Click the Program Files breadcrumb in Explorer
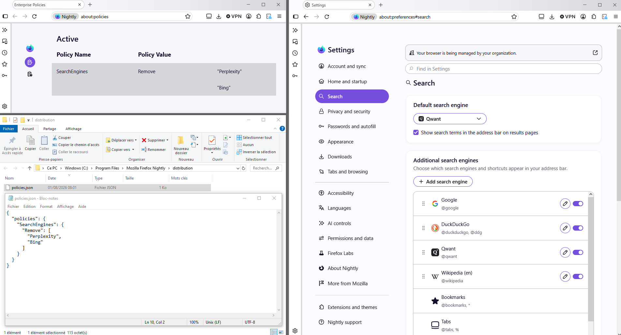621x335 pixels. tap(107, 168)
